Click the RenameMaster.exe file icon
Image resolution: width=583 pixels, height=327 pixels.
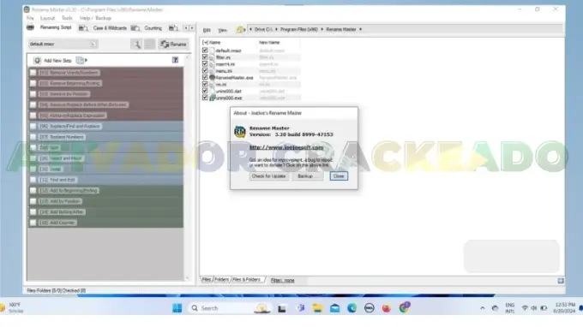pos(212,78)
